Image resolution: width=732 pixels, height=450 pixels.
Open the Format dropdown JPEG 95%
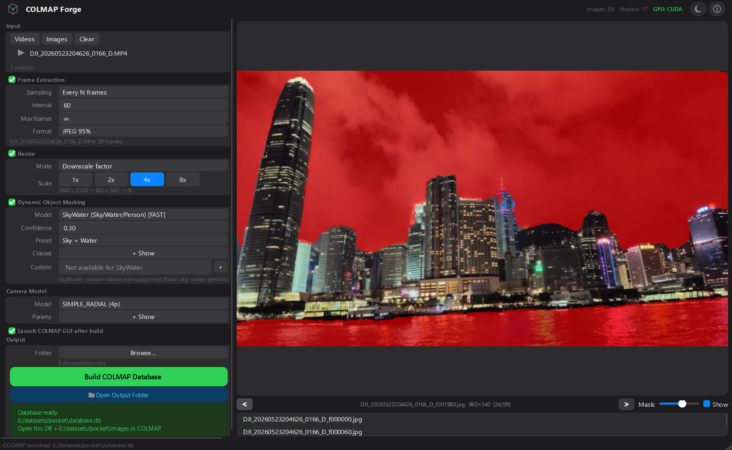pyautogui.click(x=143, y=131)
